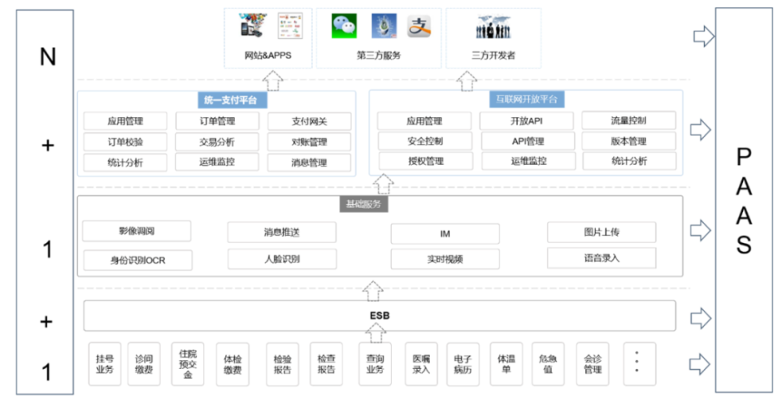Click the letter N in the N+1+1 panel
This screenshot has width=782, height=408.
click(x=48, y=56)
